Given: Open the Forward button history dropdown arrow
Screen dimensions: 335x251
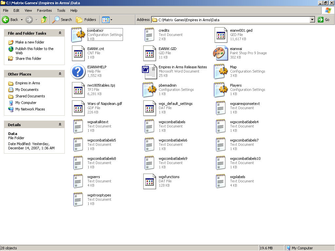Looking at the screenshot, I should coord(36,20).
